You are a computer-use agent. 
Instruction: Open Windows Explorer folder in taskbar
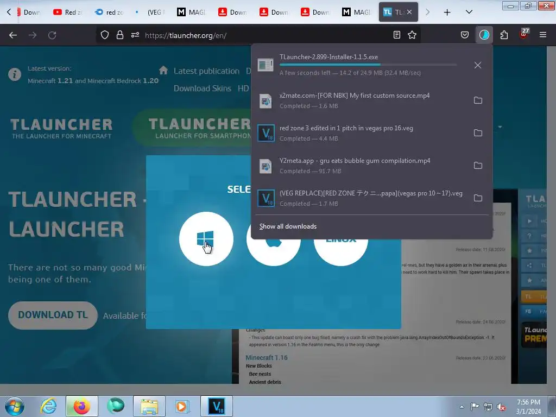[149, 406]
